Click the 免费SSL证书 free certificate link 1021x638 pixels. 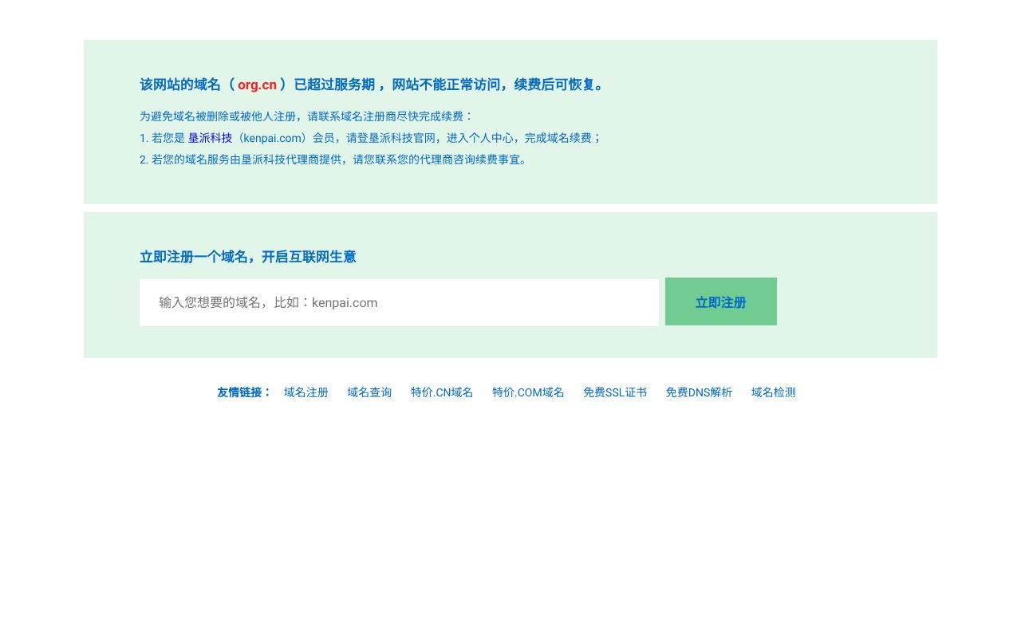[615, 392]
